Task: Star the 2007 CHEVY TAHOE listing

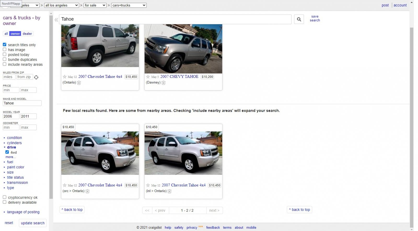Action: click(148, 77)
